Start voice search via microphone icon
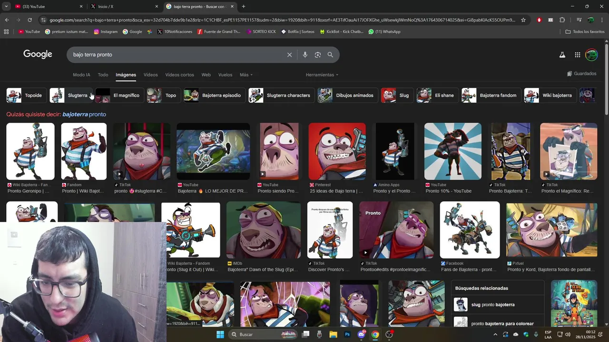609x342 pixels. (x=305, y=55)
